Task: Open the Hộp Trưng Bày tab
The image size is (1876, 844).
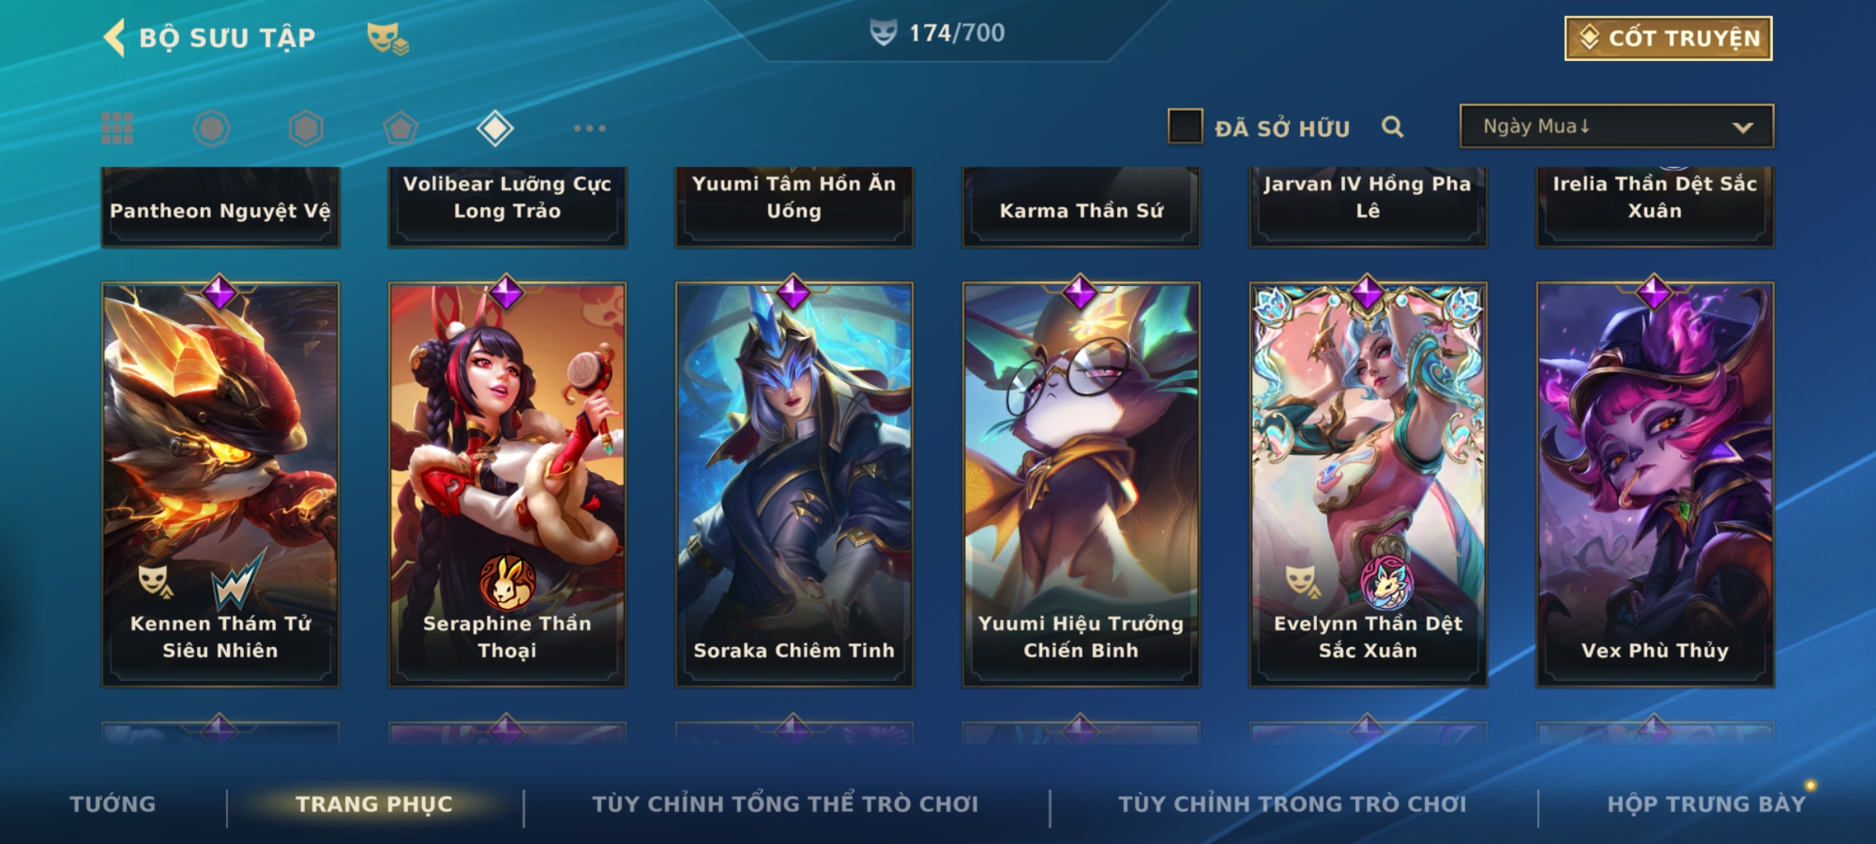Action: [1706, 804]
